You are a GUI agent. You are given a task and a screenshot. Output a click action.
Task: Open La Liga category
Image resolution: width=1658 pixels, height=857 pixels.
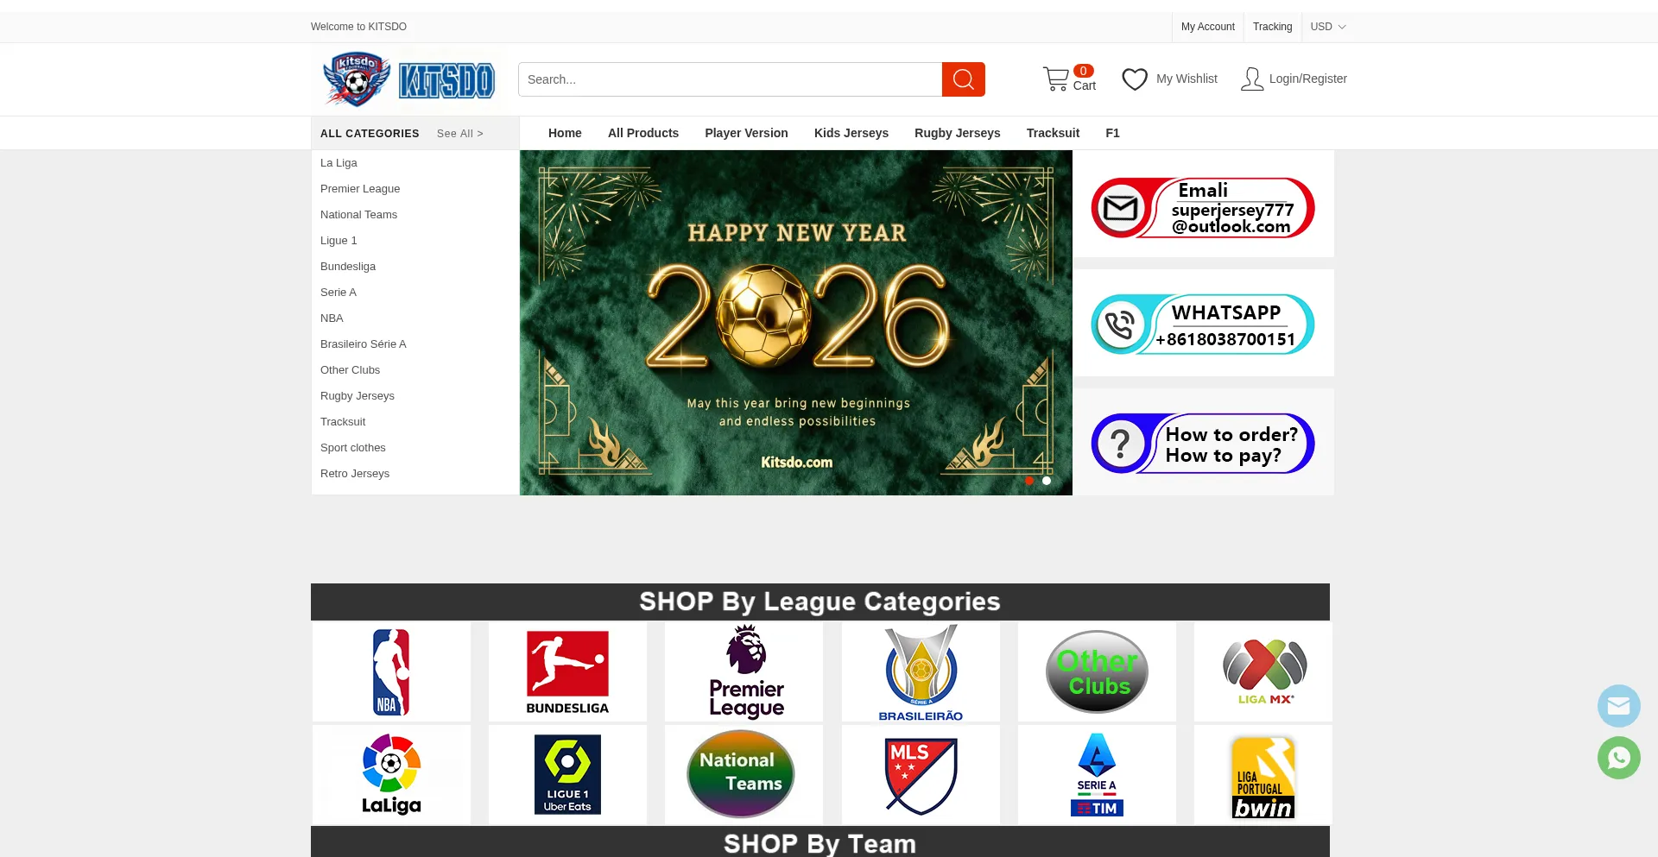(339, 163)
